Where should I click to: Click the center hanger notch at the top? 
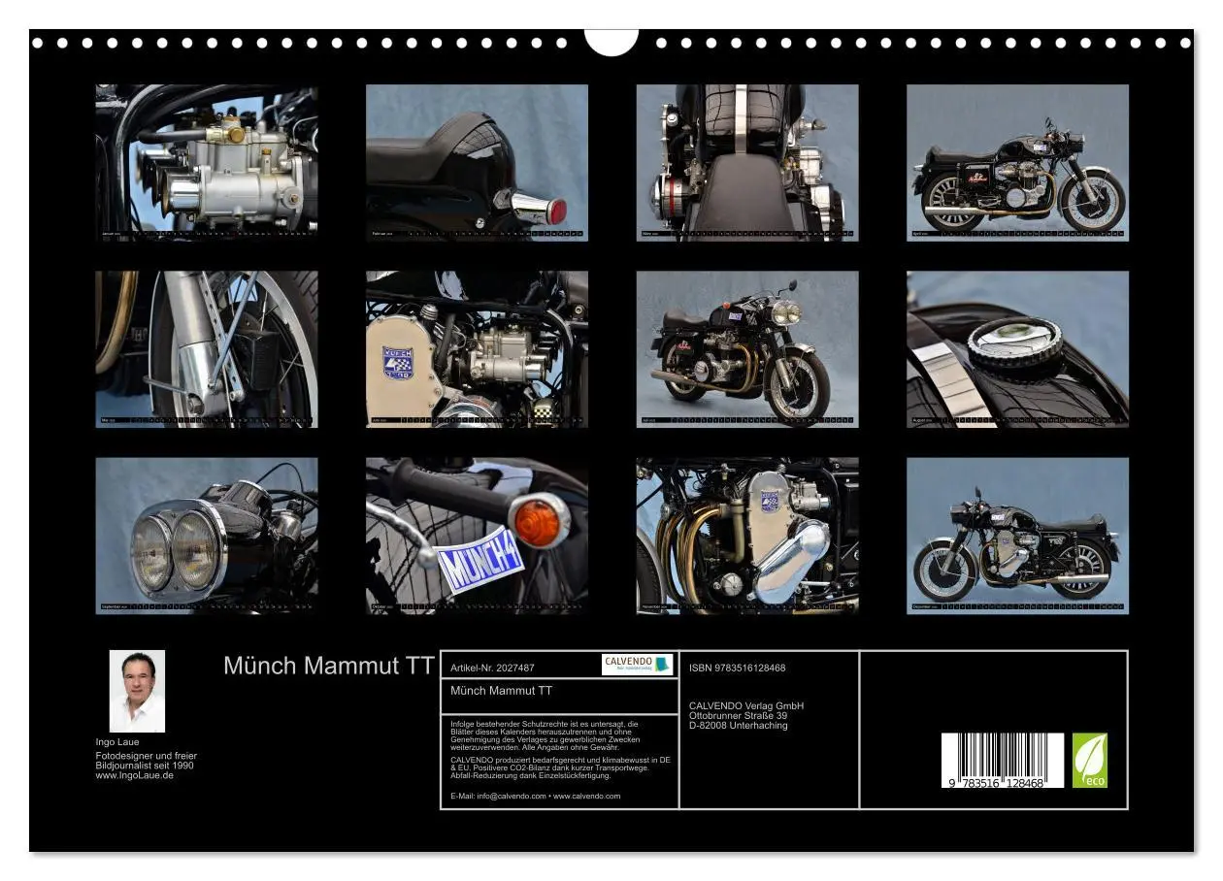(x=611, y=41)
